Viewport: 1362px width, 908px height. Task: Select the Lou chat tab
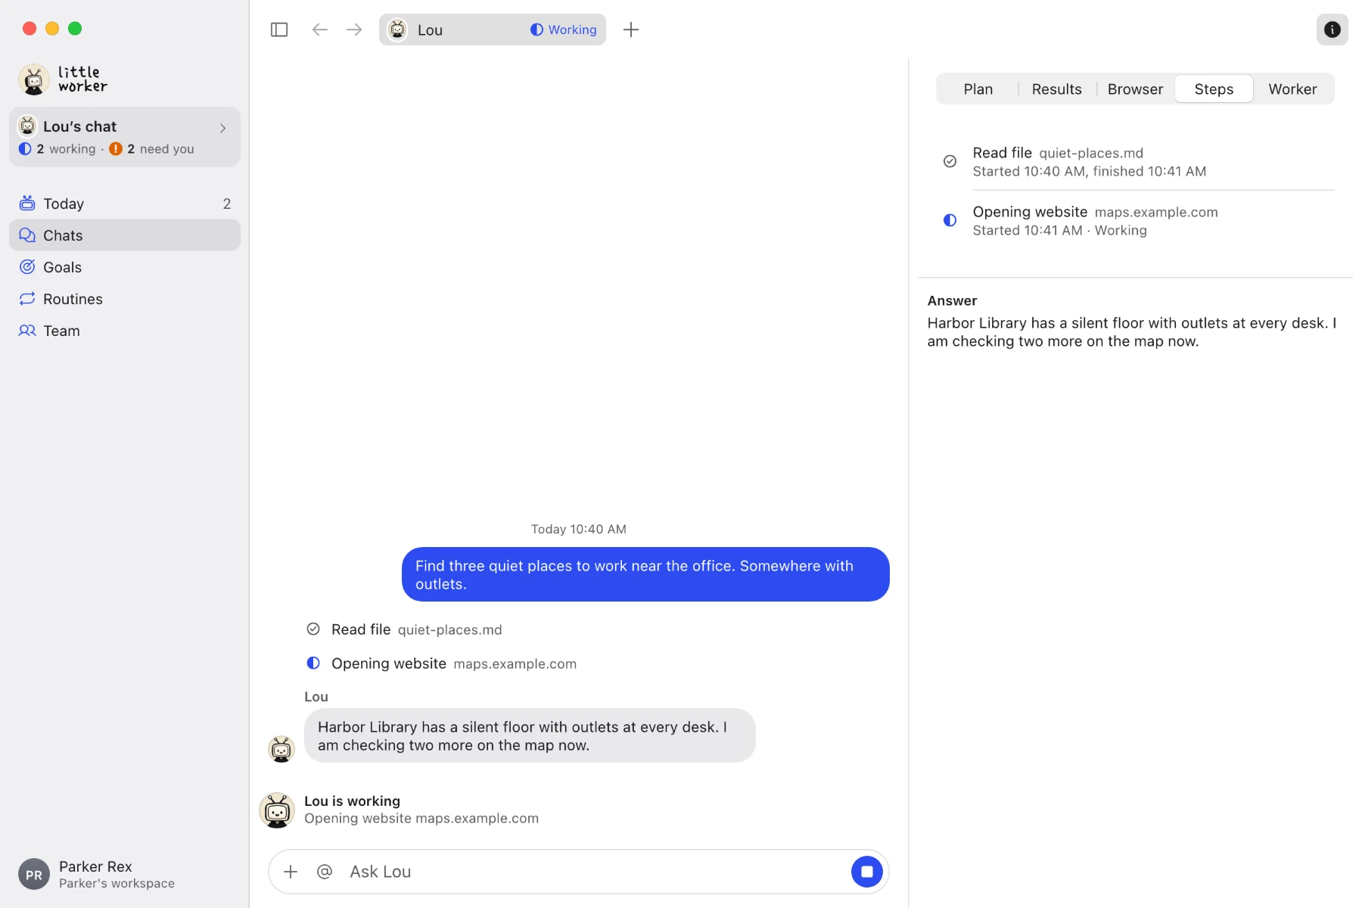point(493,30)
